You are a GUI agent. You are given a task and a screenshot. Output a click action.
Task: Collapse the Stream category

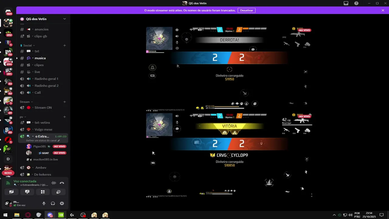27,102
